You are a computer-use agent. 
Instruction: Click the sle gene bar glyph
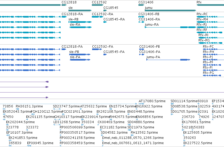click(80, 10)
